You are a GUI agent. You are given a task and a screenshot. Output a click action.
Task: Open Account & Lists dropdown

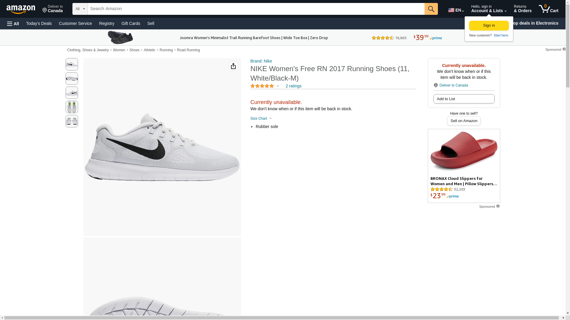pos(489,9)
